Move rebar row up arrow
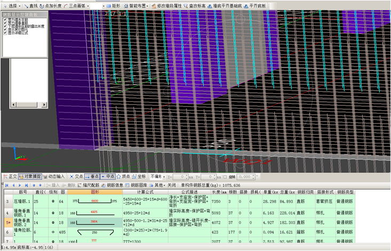This screenshot has width=391, height=251. (34, 185)
